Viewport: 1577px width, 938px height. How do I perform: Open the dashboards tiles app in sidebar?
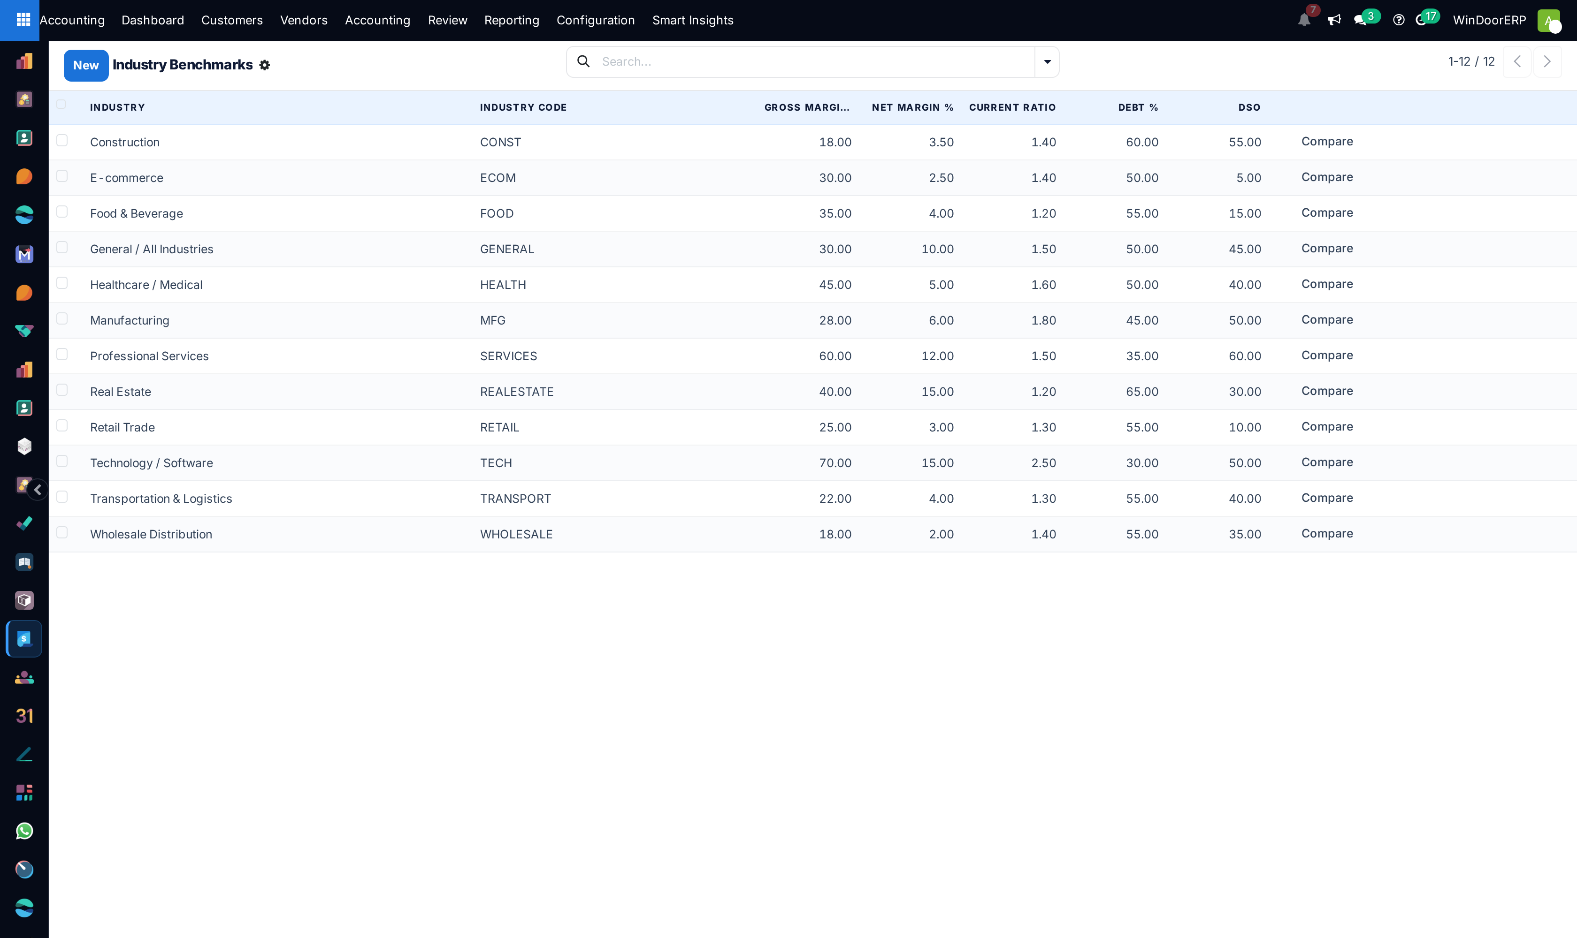click(x=24, y=793)
